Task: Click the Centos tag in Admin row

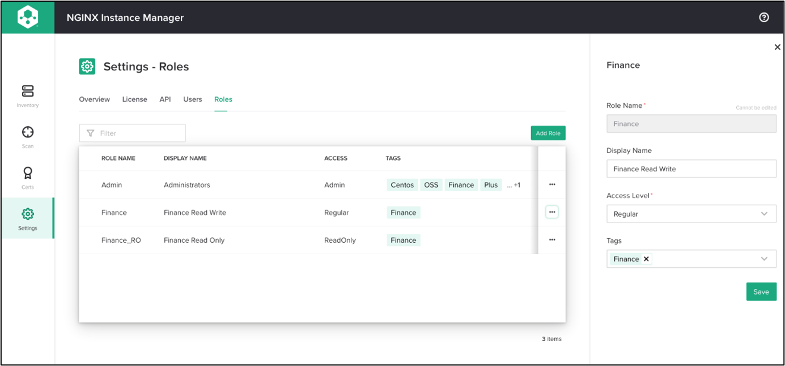Action: (x=402, y=185)
